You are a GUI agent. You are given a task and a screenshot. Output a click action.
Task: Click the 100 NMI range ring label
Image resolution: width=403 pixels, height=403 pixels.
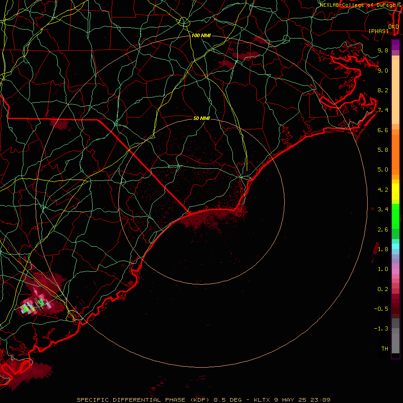click(x=201, y=35)
